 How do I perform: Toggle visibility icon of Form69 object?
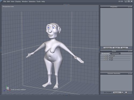coord(107,56)
